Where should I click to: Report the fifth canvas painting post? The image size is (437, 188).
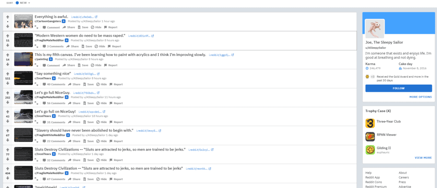coord(111,65)
